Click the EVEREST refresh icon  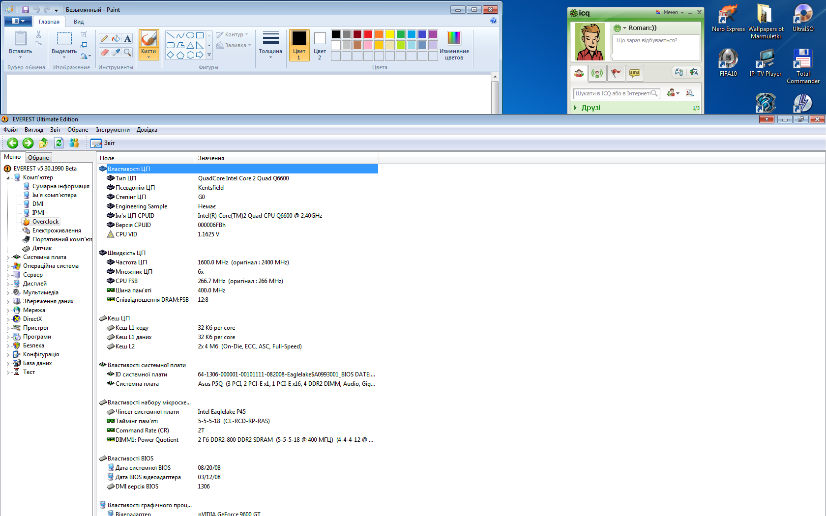(x=59, y=143)
